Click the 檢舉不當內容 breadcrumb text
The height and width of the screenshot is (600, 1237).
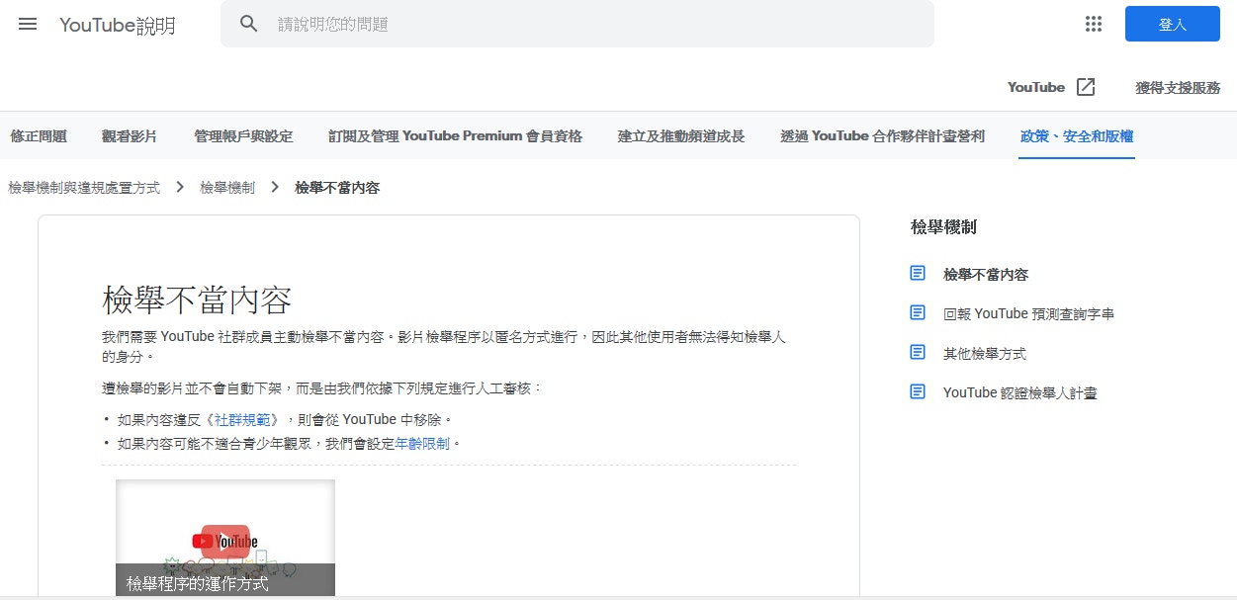click(337, 187)
